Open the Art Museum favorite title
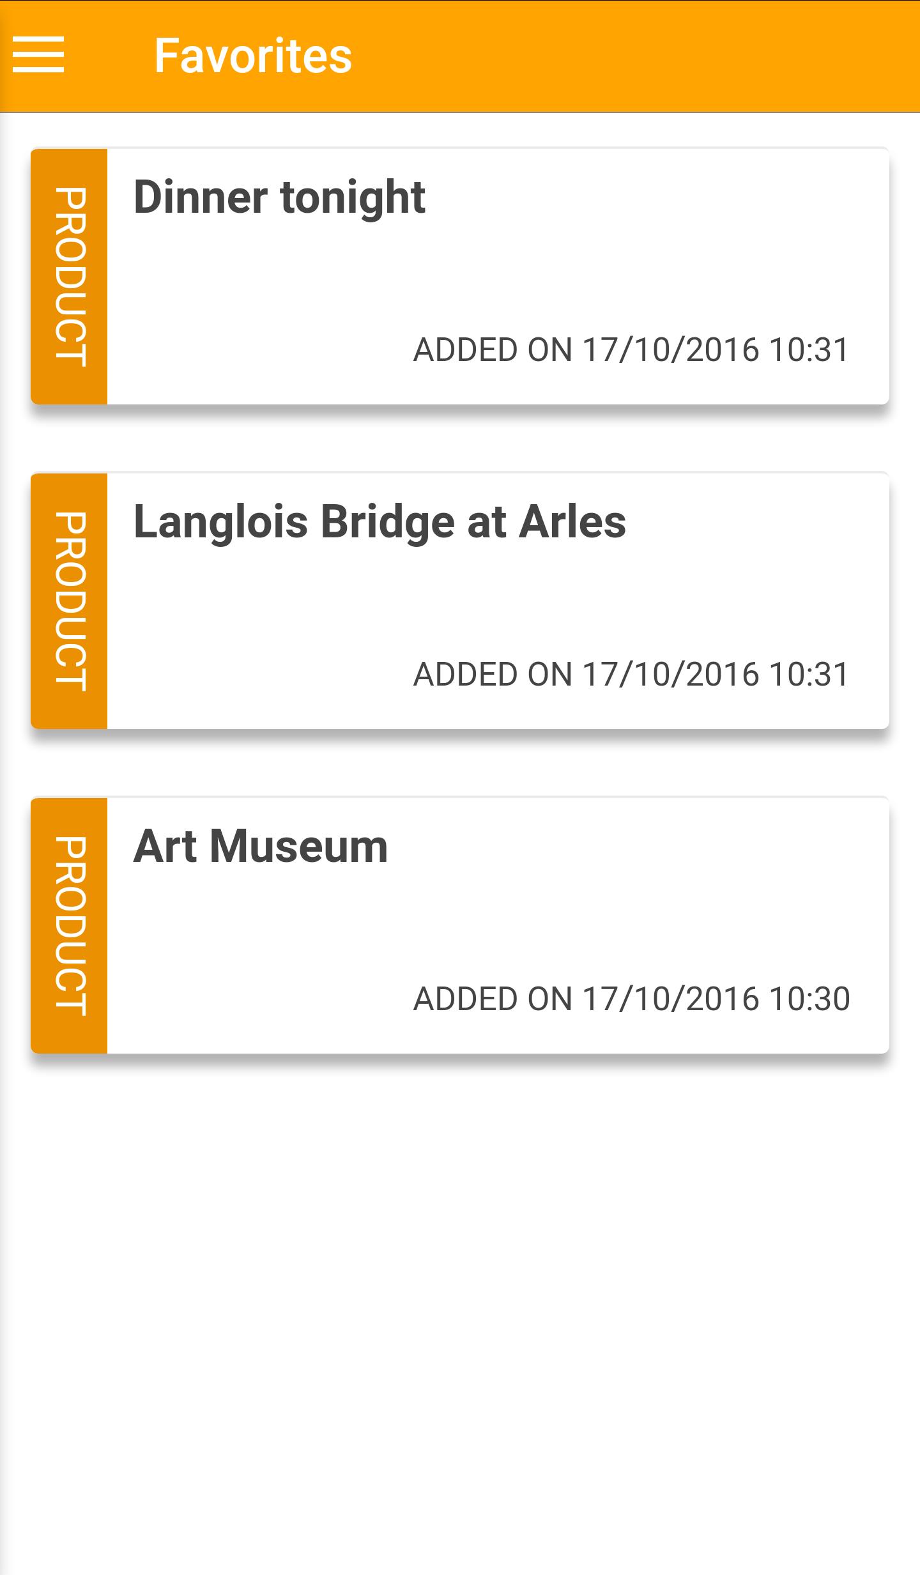920x1575 pixels. [x=261, y=847]
